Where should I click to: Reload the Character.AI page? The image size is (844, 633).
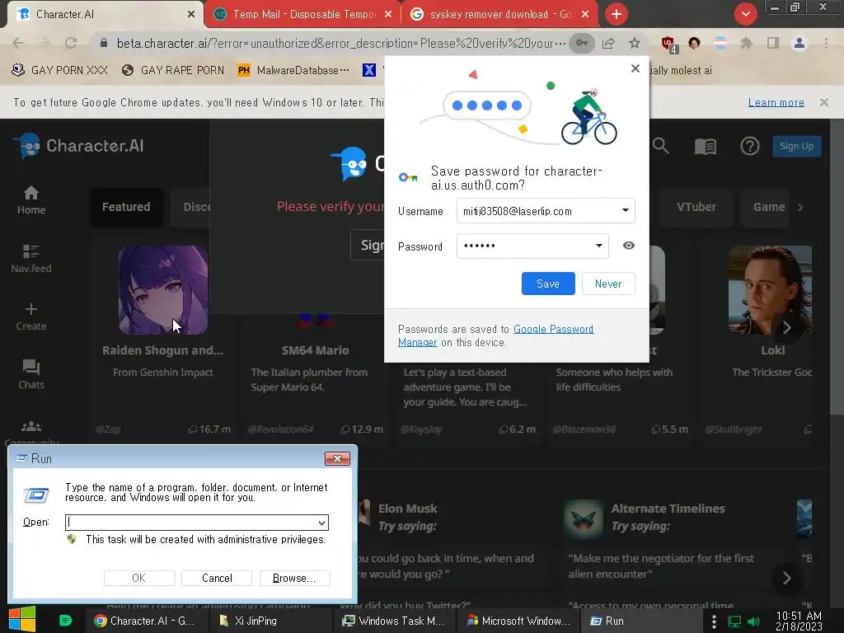pyautogui.click(x=71, y=43)
